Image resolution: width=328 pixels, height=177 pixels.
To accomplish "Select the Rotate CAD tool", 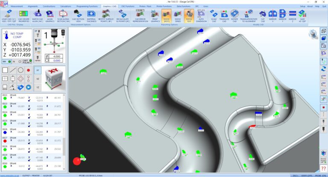I will tap(234, 16).
